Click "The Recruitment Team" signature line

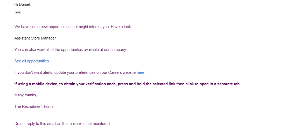[33, 107]
